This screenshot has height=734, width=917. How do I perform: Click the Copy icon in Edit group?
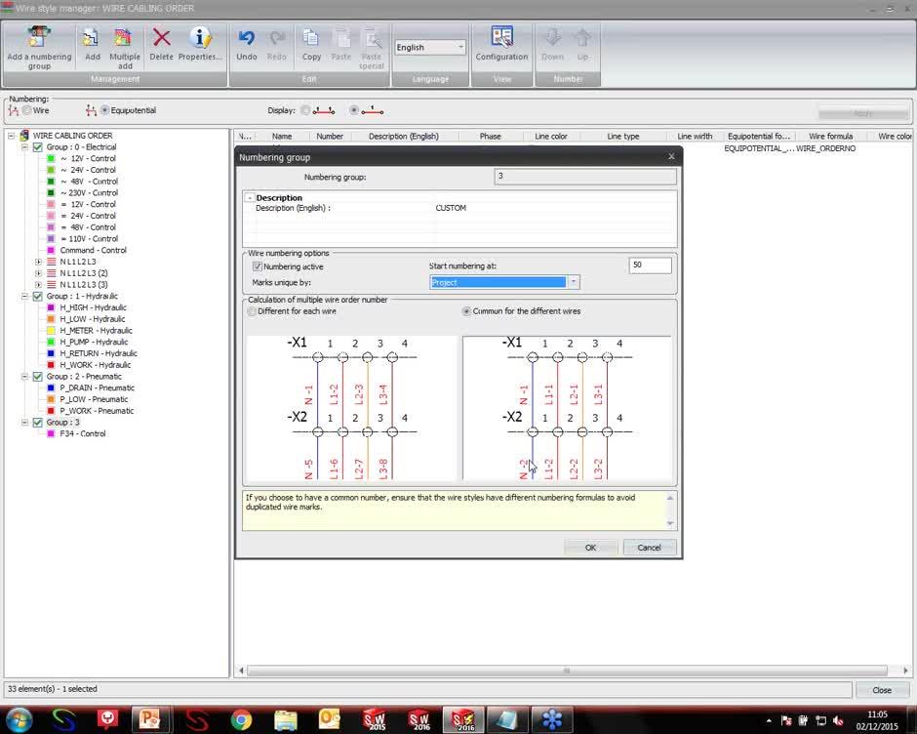pos(311,39)
